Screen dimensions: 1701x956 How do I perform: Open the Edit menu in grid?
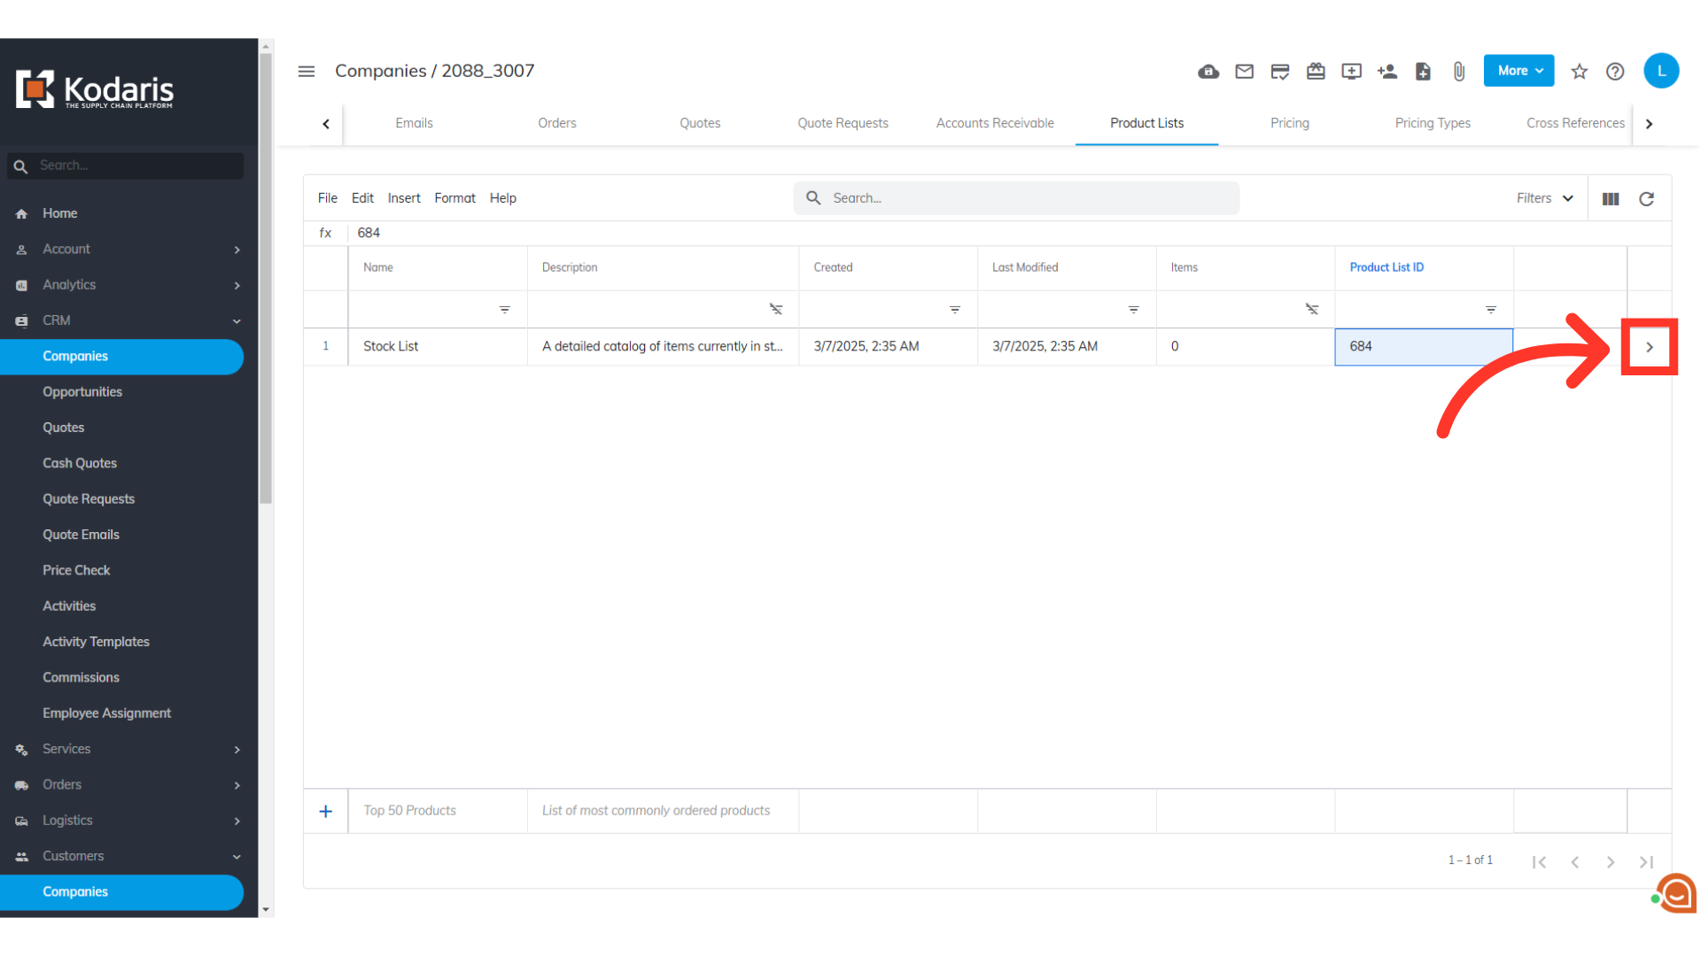(x=362, y=198)
